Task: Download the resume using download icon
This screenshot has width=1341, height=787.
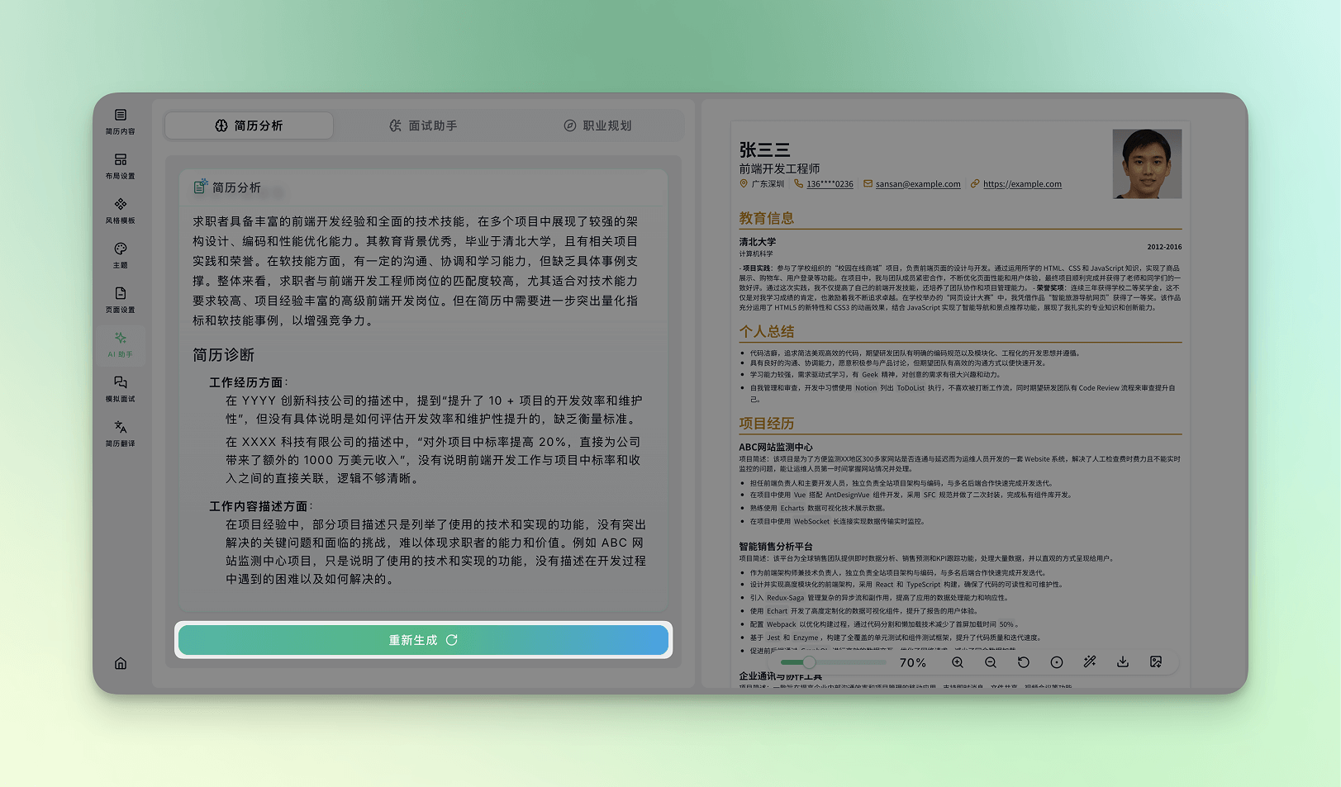Action: pyautogui.click(x=1123, y=662)
